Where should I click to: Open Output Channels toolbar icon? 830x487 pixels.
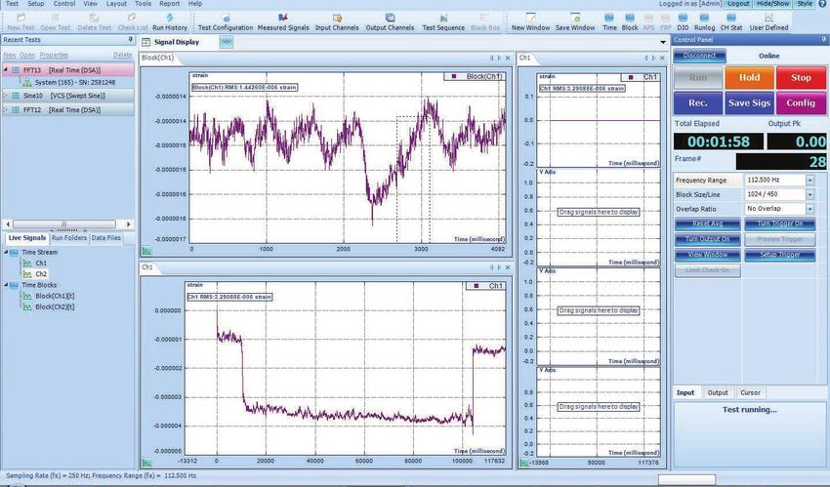pos(390,22)
